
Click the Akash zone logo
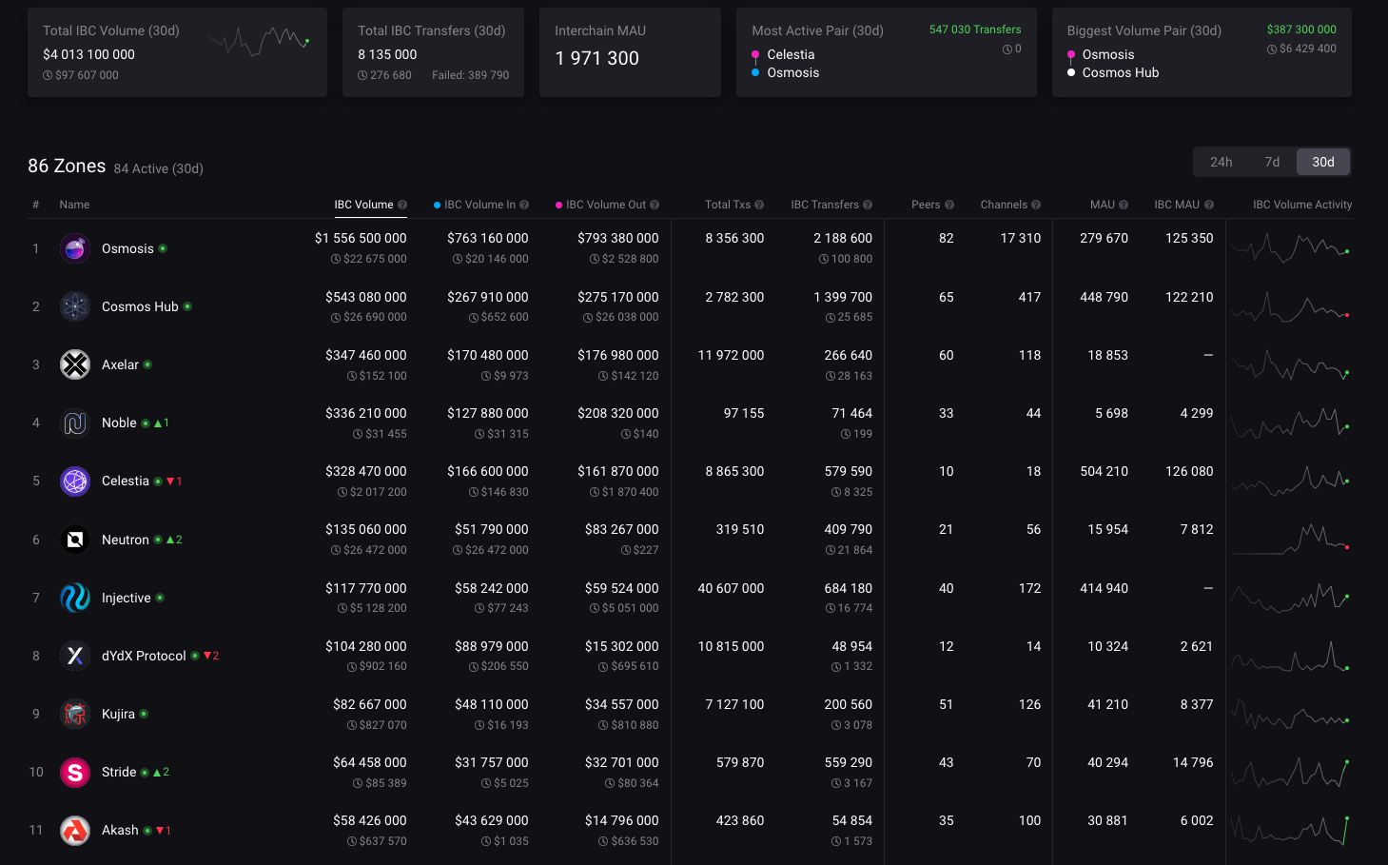[x=75, y=830]
